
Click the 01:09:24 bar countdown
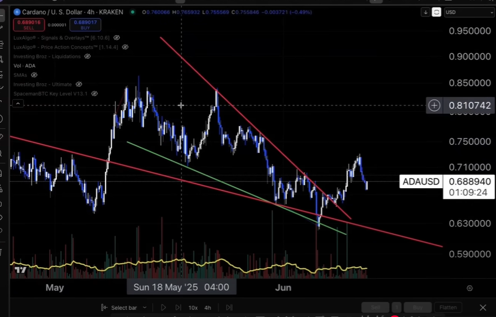pyautogui.click(x=468, y=192)
